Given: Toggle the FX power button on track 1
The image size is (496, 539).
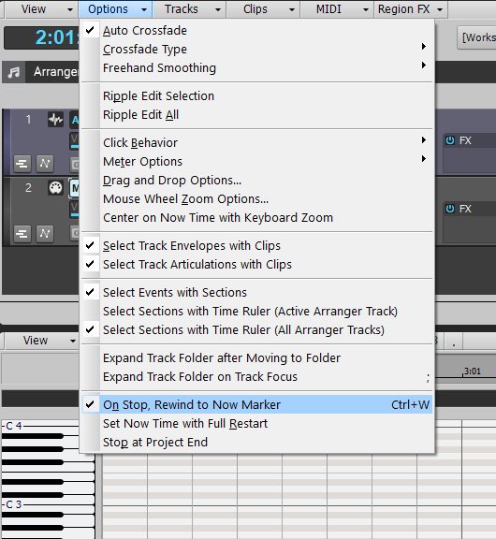Looking at the screenshot, I should 449,140.
